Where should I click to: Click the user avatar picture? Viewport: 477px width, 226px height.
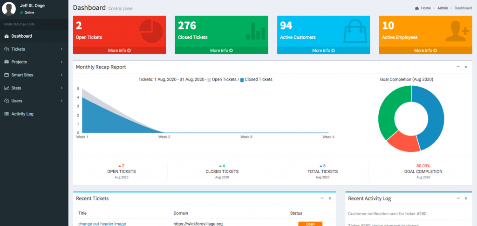tap(9, 8)
